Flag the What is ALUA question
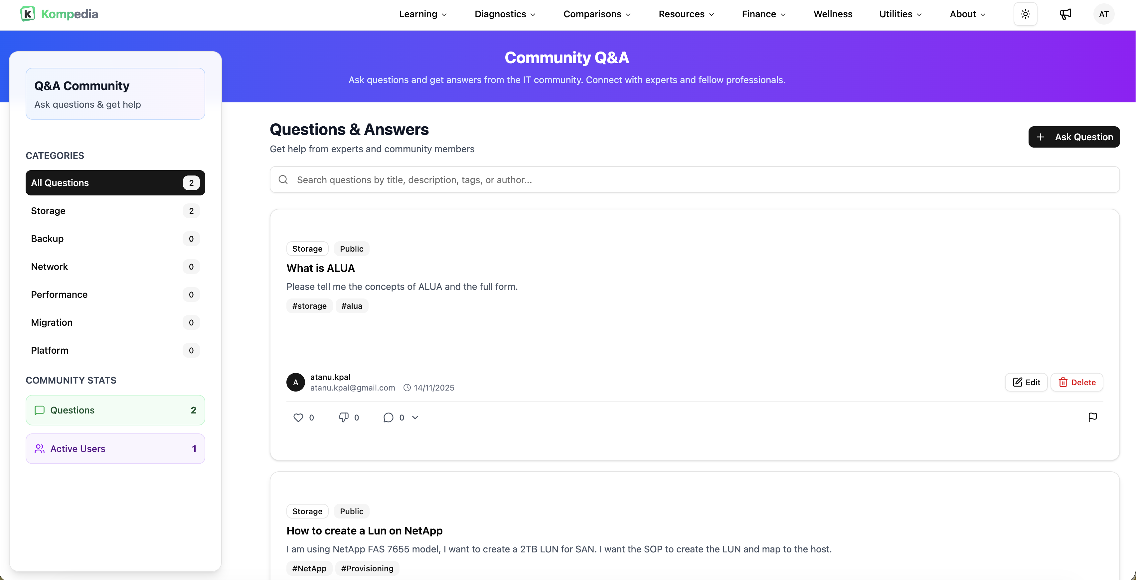This screenshot has width=1136, height=580. [x=1092, y=417]
